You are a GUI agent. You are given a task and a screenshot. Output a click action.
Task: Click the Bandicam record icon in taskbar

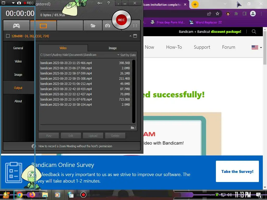pos(83,195)
